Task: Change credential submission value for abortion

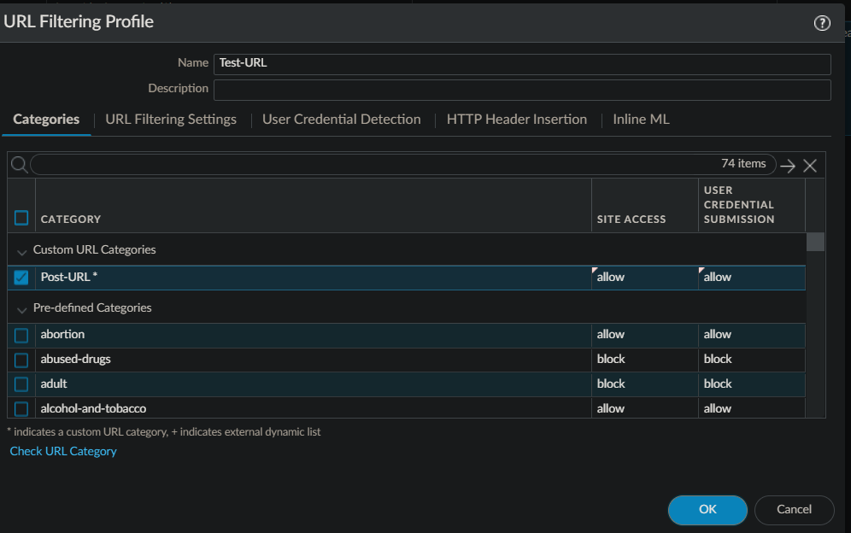Action: [752, 335]
